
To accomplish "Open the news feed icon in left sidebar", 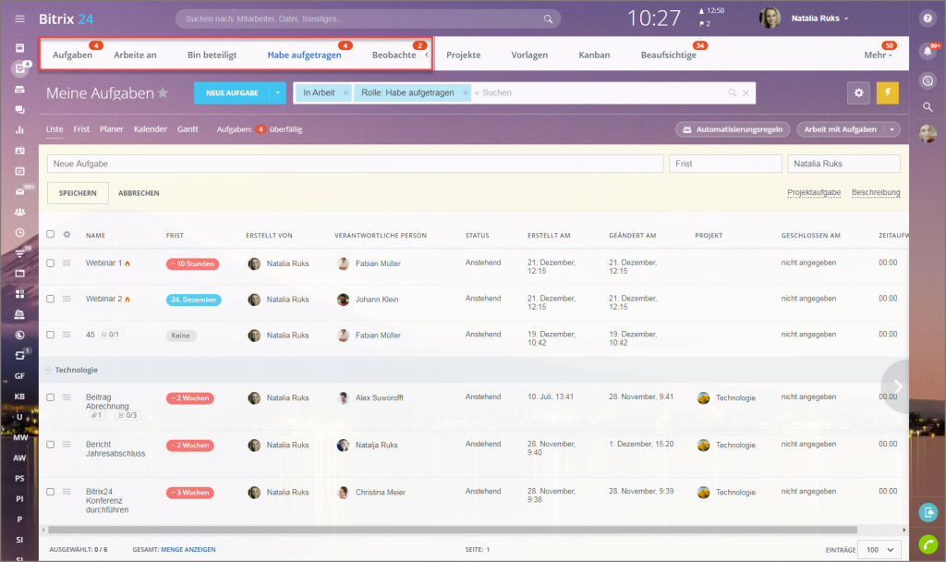I will click(20, 48).
